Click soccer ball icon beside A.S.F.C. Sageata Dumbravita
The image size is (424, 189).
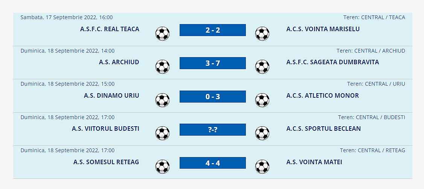(262, 67)
